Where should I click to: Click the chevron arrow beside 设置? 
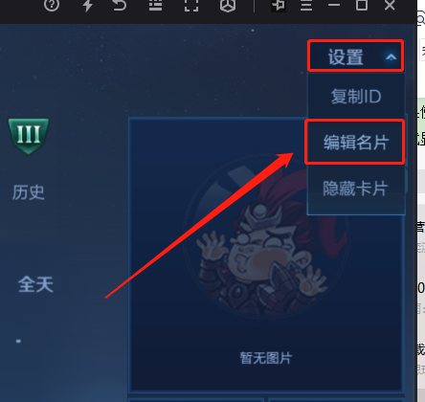tap(391, 57)
